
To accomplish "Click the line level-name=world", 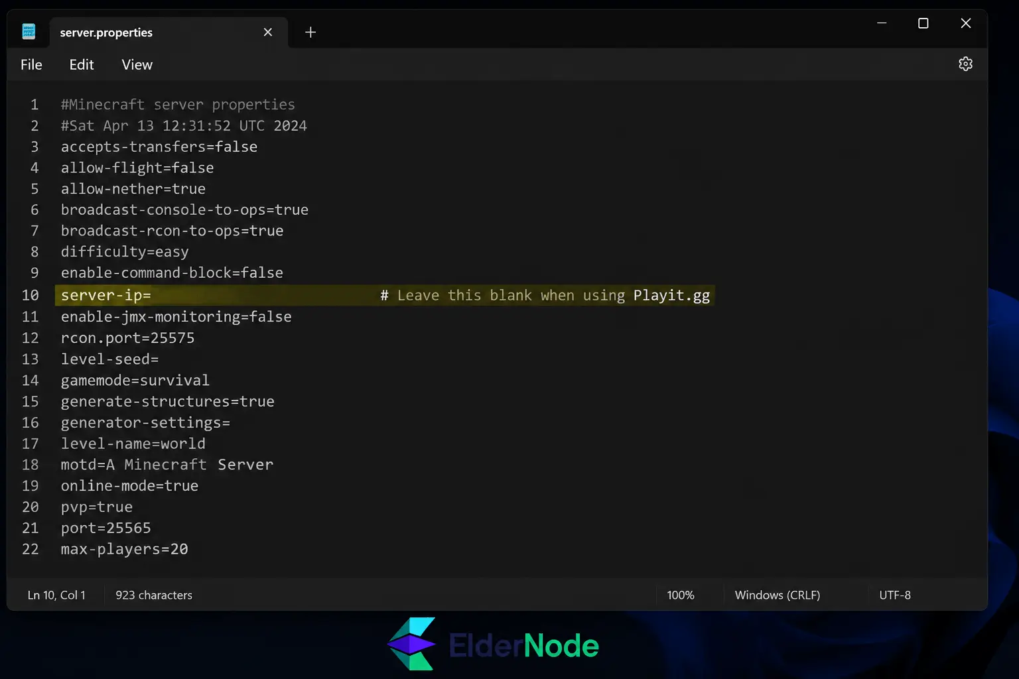I will point(133,444).
